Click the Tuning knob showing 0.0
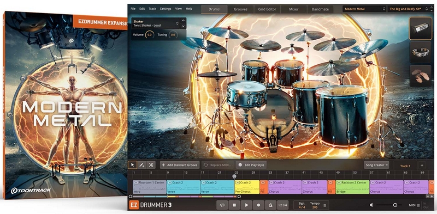 173,35
